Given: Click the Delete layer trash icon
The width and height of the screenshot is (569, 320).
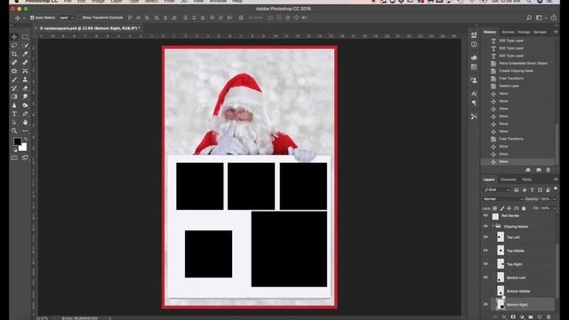Looking at the screenshot, I should pos(549,317).
